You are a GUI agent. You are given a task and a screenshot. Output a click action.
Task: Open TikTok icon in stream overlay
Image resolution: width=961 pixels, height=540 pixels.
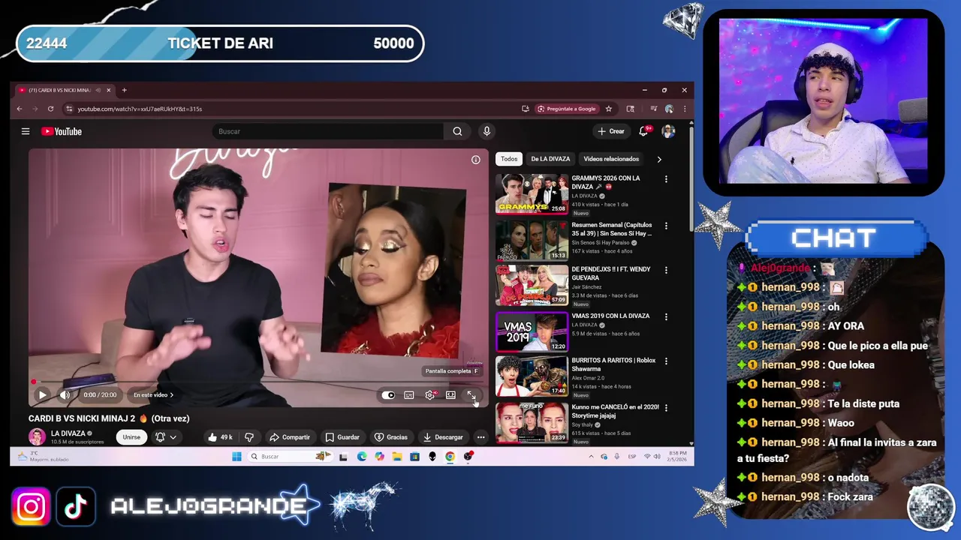click(x=76, y=507)
